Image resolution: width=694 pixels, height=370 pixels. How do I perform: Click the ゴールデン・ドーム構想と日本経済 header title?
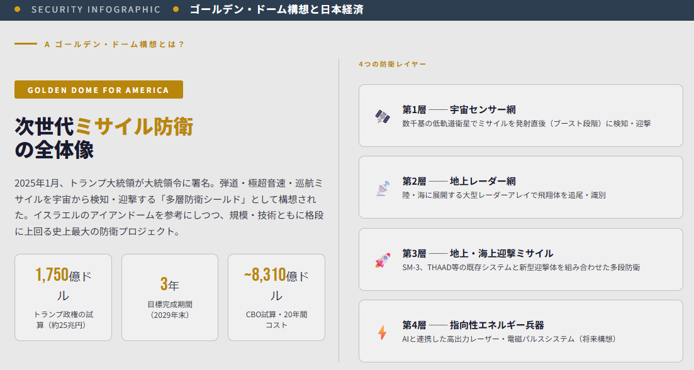click(276, 9)
